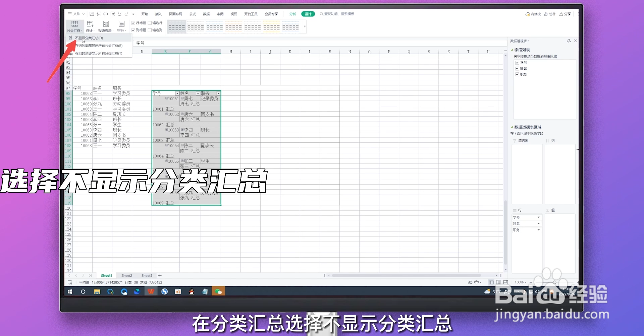This screenshot has width=644, height=336.
Task: Open Windows Start menu
Action: click(x=70, y=292)
